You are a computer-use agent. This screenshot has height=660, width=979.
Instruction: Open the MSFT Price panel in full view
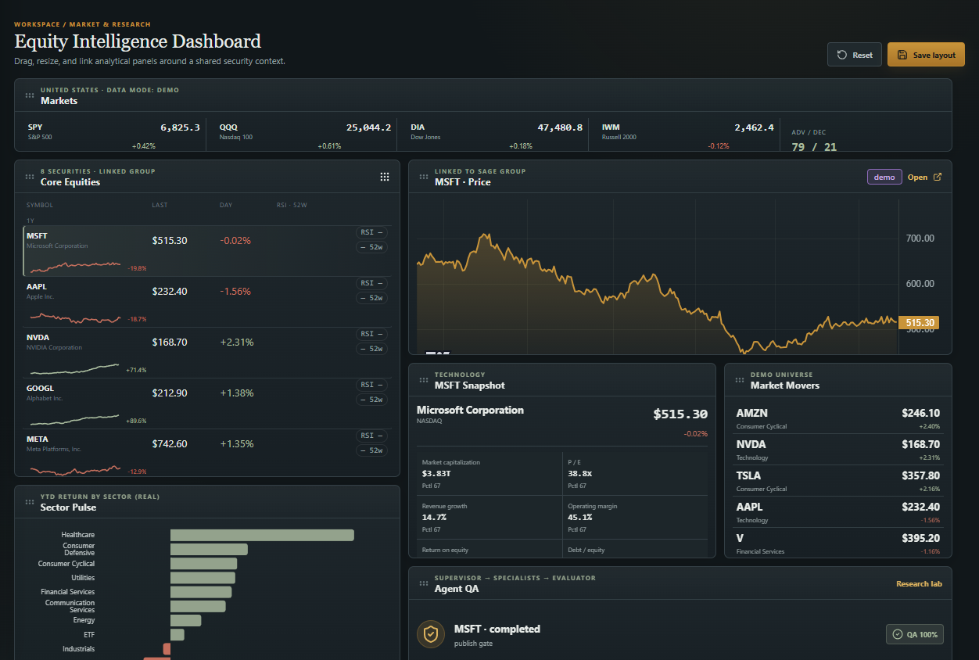coord(924,177)
